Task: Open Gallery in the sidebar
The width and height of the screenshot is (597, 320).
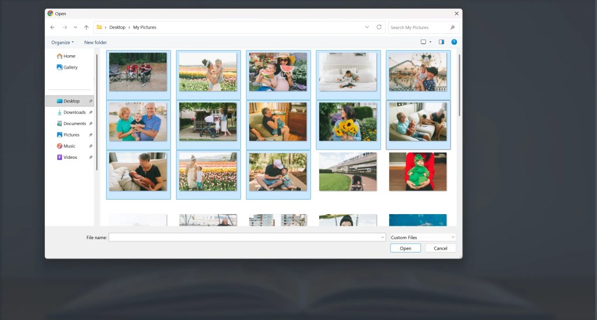Action: pos(70,67)
